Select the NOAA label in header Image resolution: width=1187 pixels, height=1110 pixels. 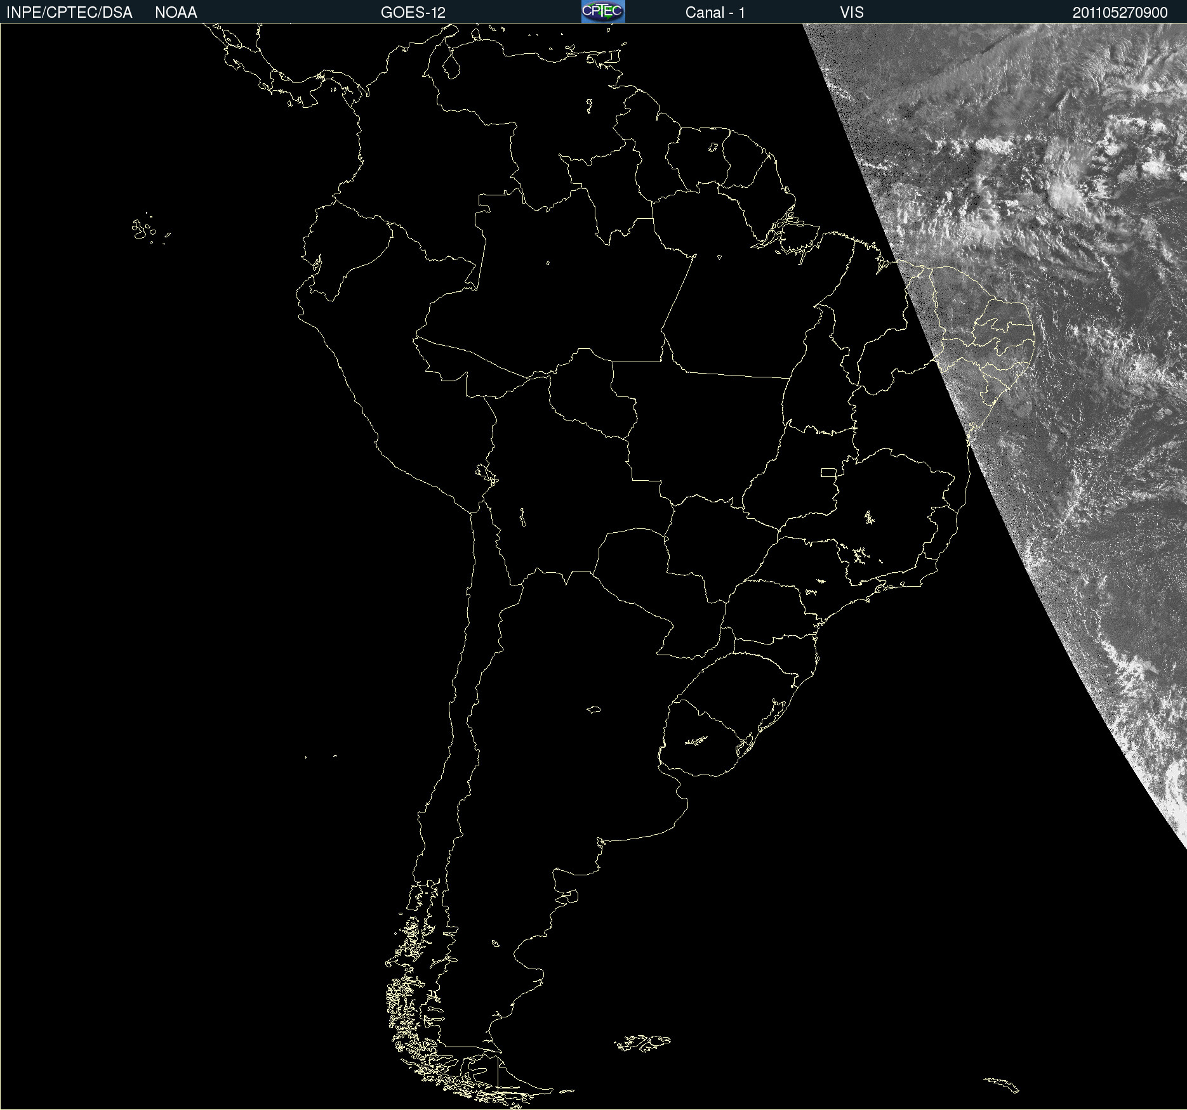[176, 13]
